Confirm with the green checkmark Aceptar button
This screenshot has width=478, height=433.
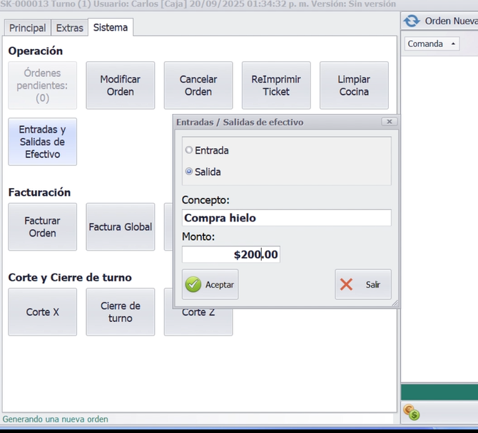(x=210, y=284)
